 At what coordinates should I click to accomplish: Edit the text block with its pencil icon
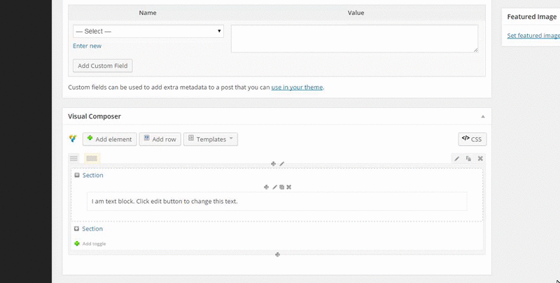(x=274, y=187)
